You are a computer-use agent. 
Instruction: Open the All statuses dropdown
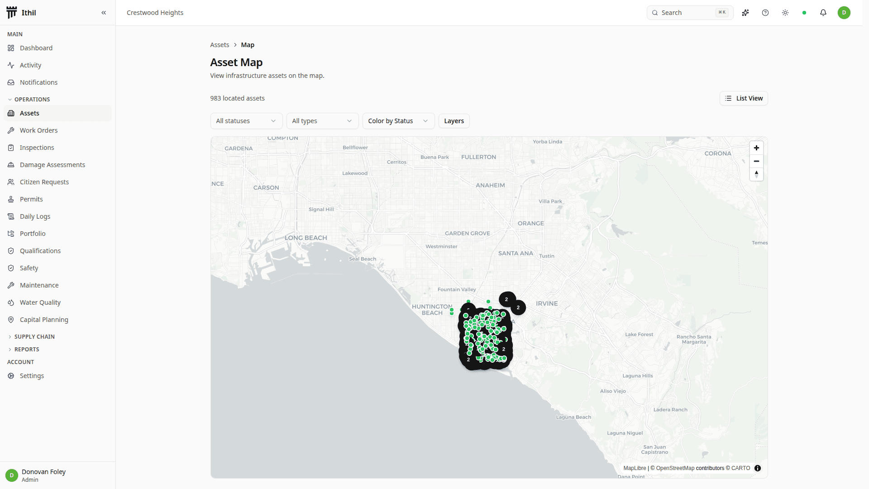247,121
